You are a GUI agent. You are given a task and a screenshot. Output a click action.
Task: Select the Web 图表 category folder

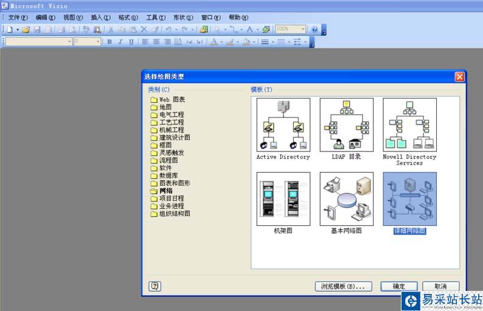[168, 100]
